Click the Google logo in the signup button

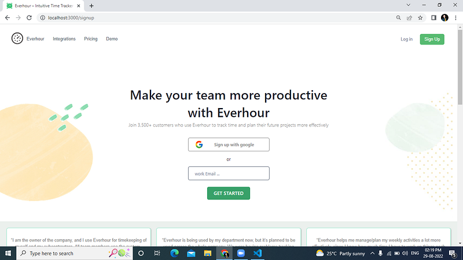(x=199, y=144)
